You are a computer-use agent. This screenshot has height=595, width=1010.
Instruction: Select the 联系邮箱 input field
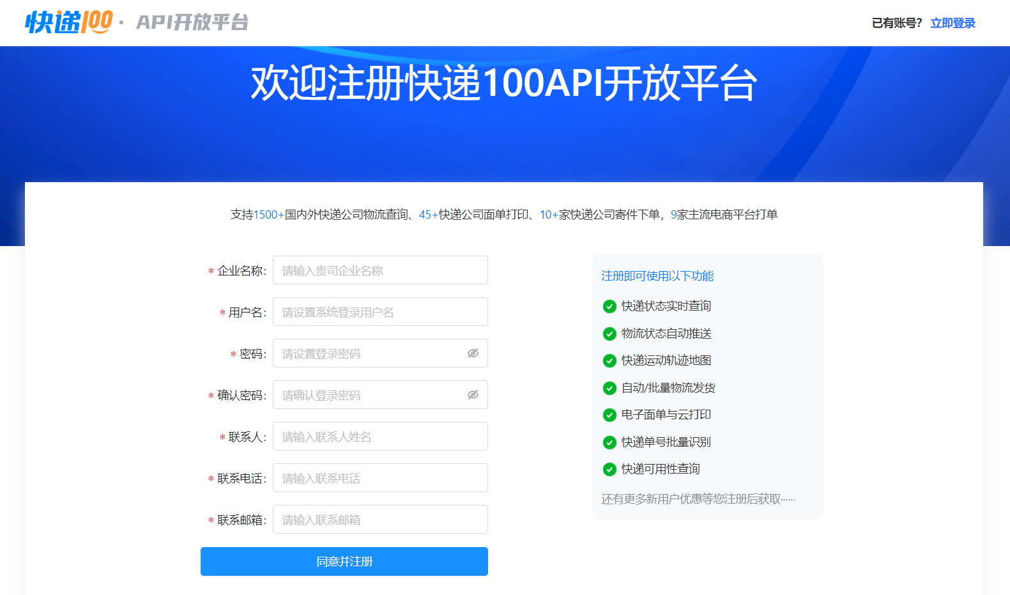380,520
